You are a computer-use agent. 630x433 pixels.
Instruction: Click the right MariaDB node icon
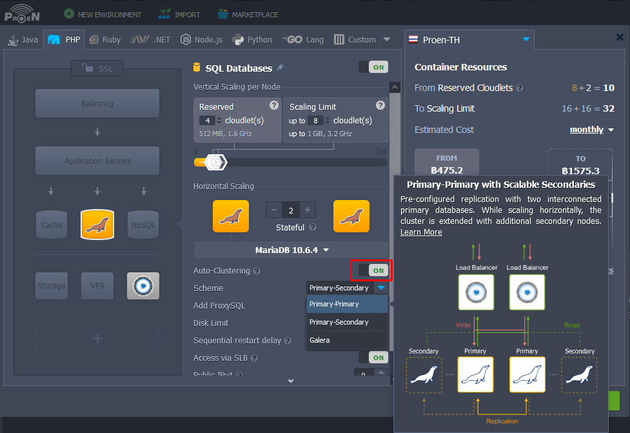351,216
